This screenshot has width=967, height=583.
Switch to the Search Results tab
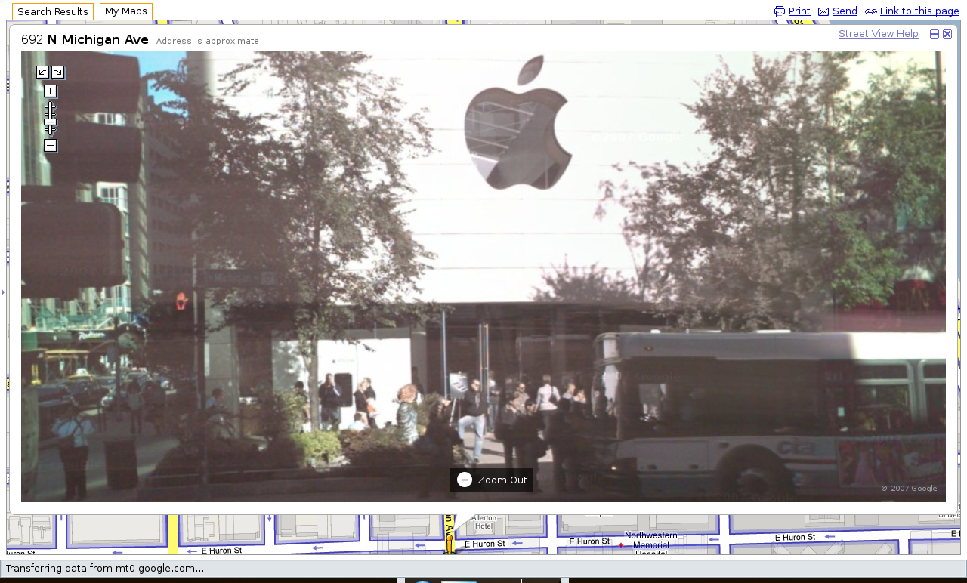click(x=53, y=11)
